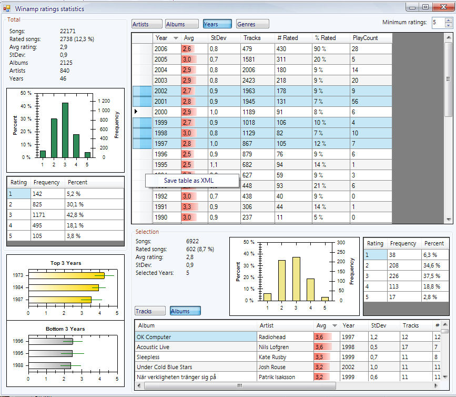Select the Years view button
Screen dimensions: 456x397
coord(217,24)
